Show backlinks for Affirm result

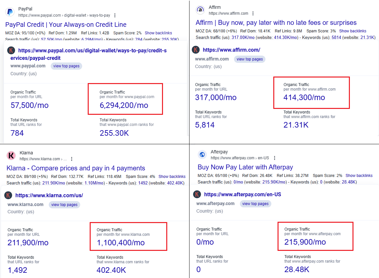353,31
